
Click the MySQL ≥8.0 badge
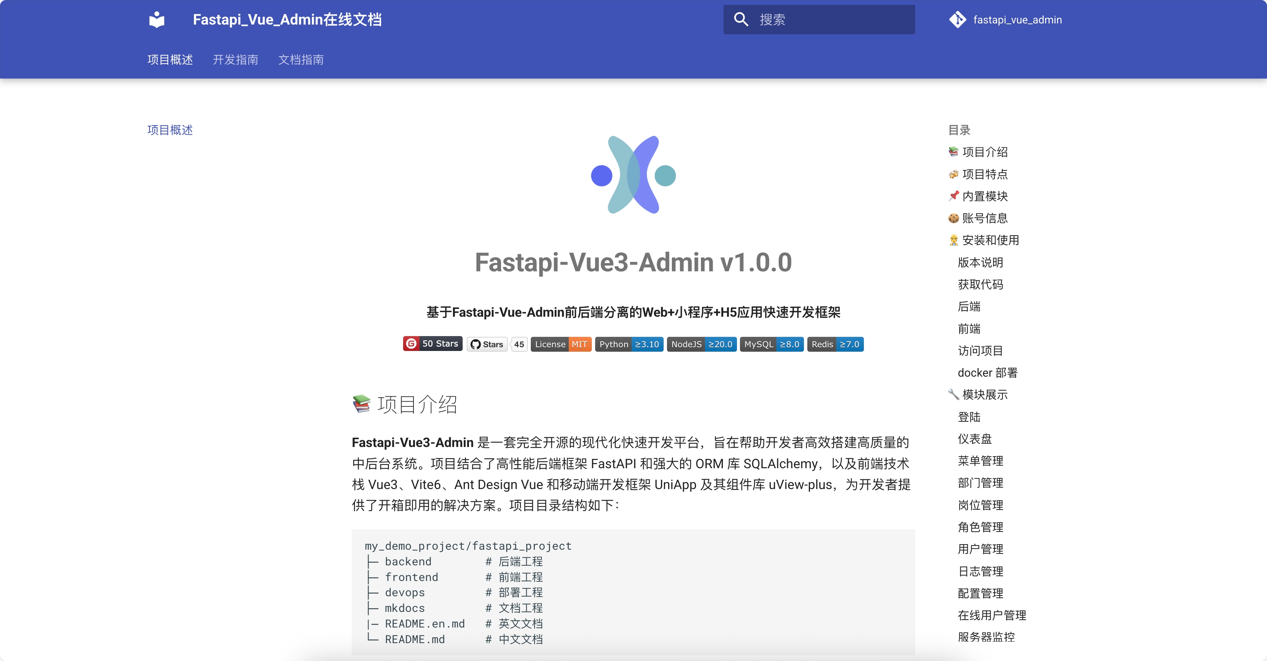(772, 344)
